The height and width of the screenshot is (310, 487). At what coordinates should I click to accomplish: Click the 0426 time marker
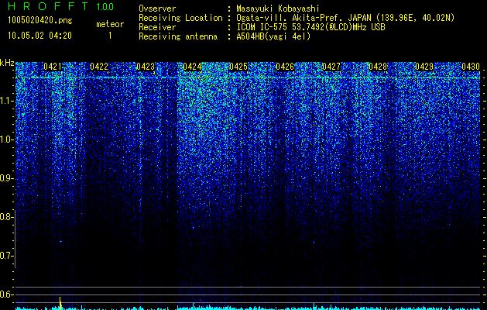(x=285, y=67)
